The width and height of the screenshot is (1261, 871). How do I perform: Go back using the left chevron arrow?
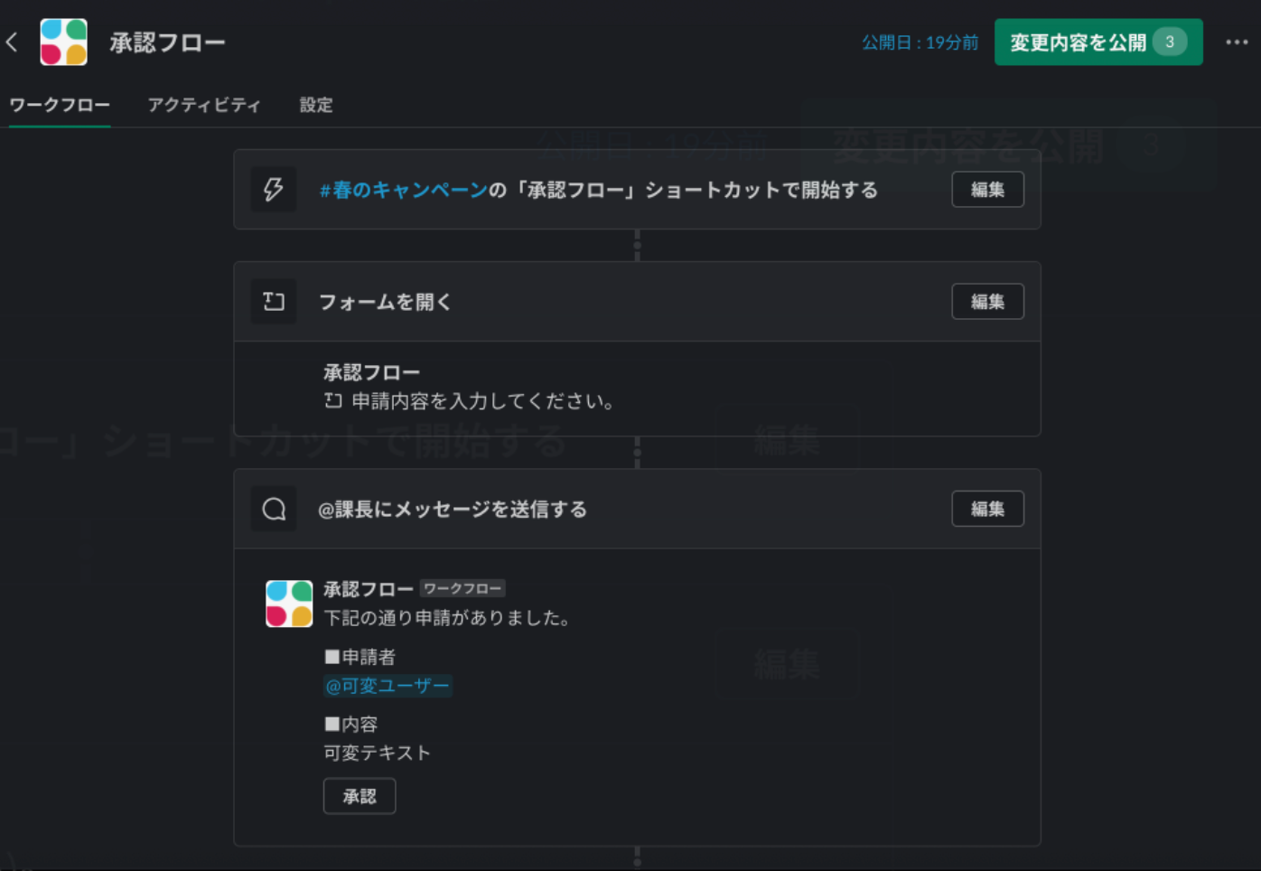coord(12,42)
